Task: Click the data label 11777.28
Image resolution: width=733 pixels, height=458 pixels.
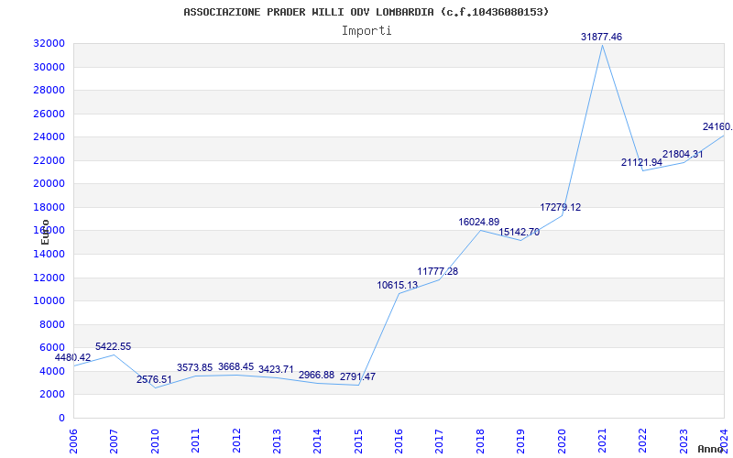Action: (438, 271)
